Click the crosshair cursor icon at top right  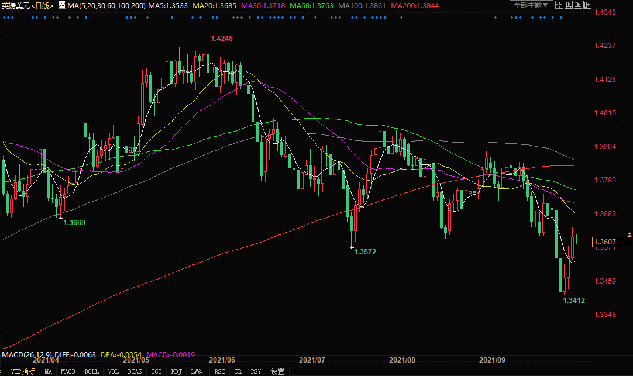pyautogui.click(x=559, y=5)
